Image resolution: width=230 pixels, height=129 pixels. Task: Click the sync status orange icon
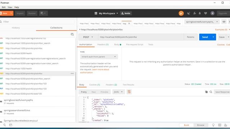pyautogui.click(x=181, y=13)
